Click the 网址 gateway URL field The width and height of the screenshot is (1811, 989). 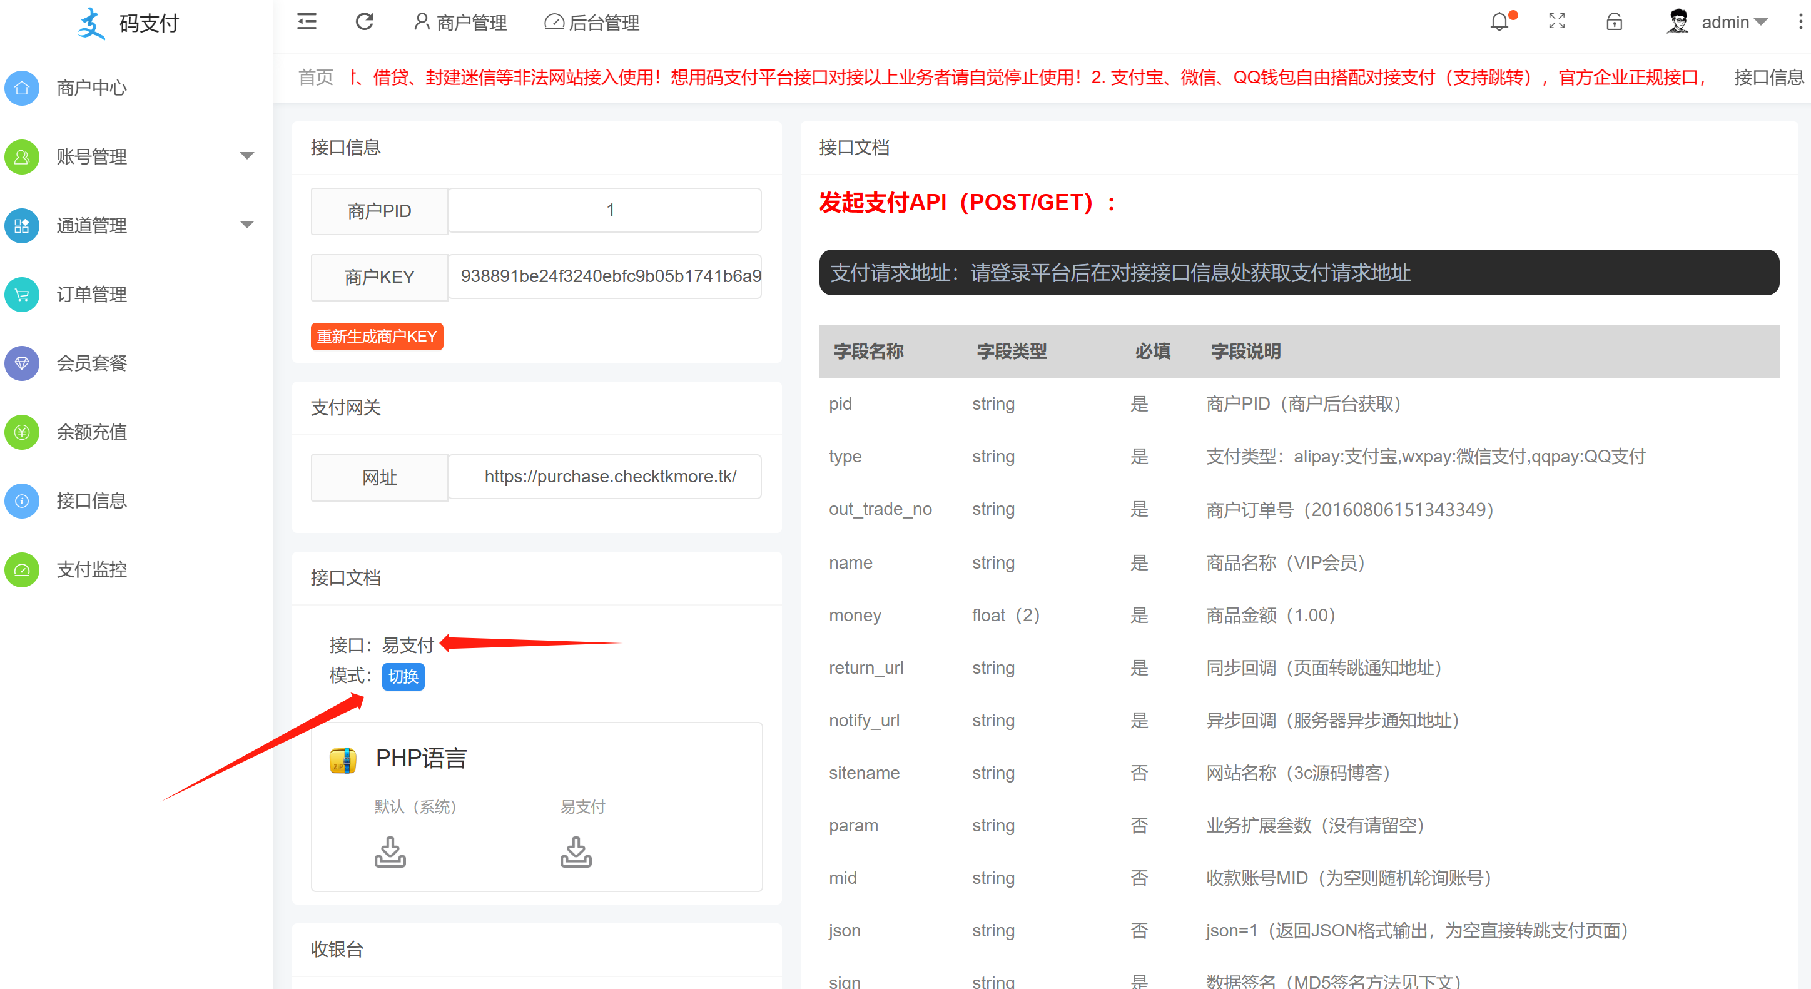[604, 477]
